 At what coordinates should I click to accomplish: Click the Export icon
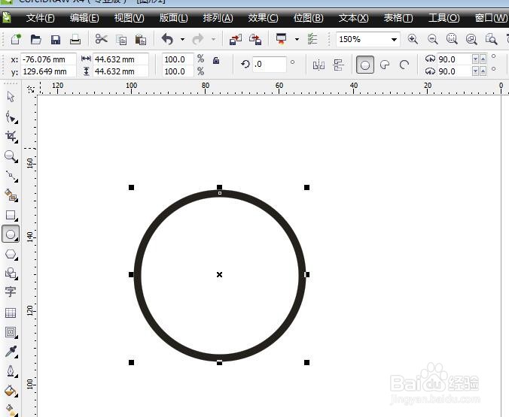coord(255,40)
